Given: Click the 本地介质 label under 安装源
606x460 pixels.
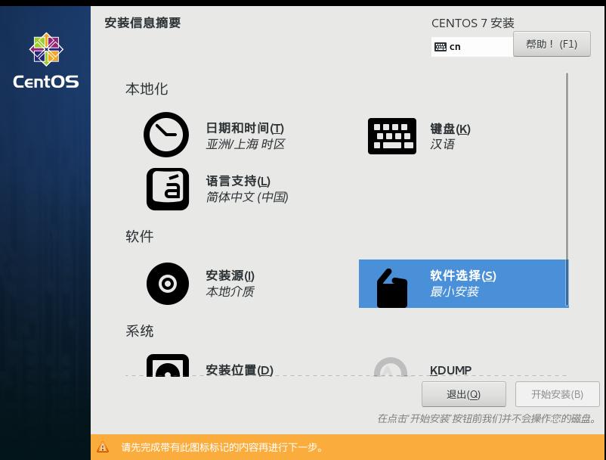Looking at the screenshot, I should click(230, 291).
